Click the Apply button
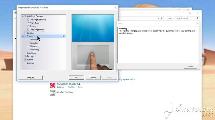 click(x=110, y=78)
